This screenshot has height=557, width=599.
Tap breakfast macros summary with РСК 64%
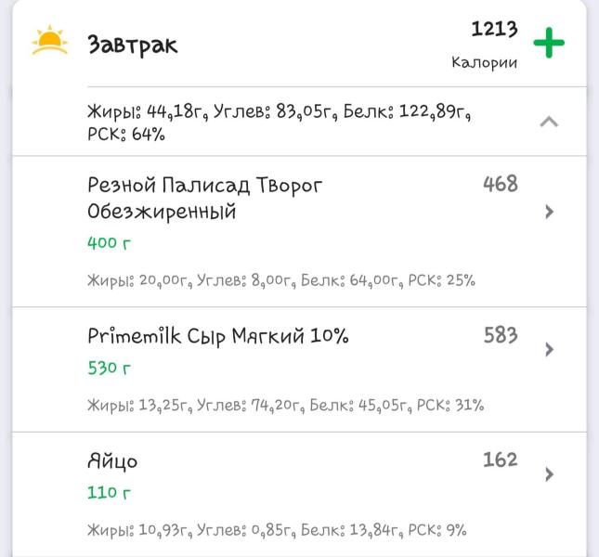[x=279, y=123]
